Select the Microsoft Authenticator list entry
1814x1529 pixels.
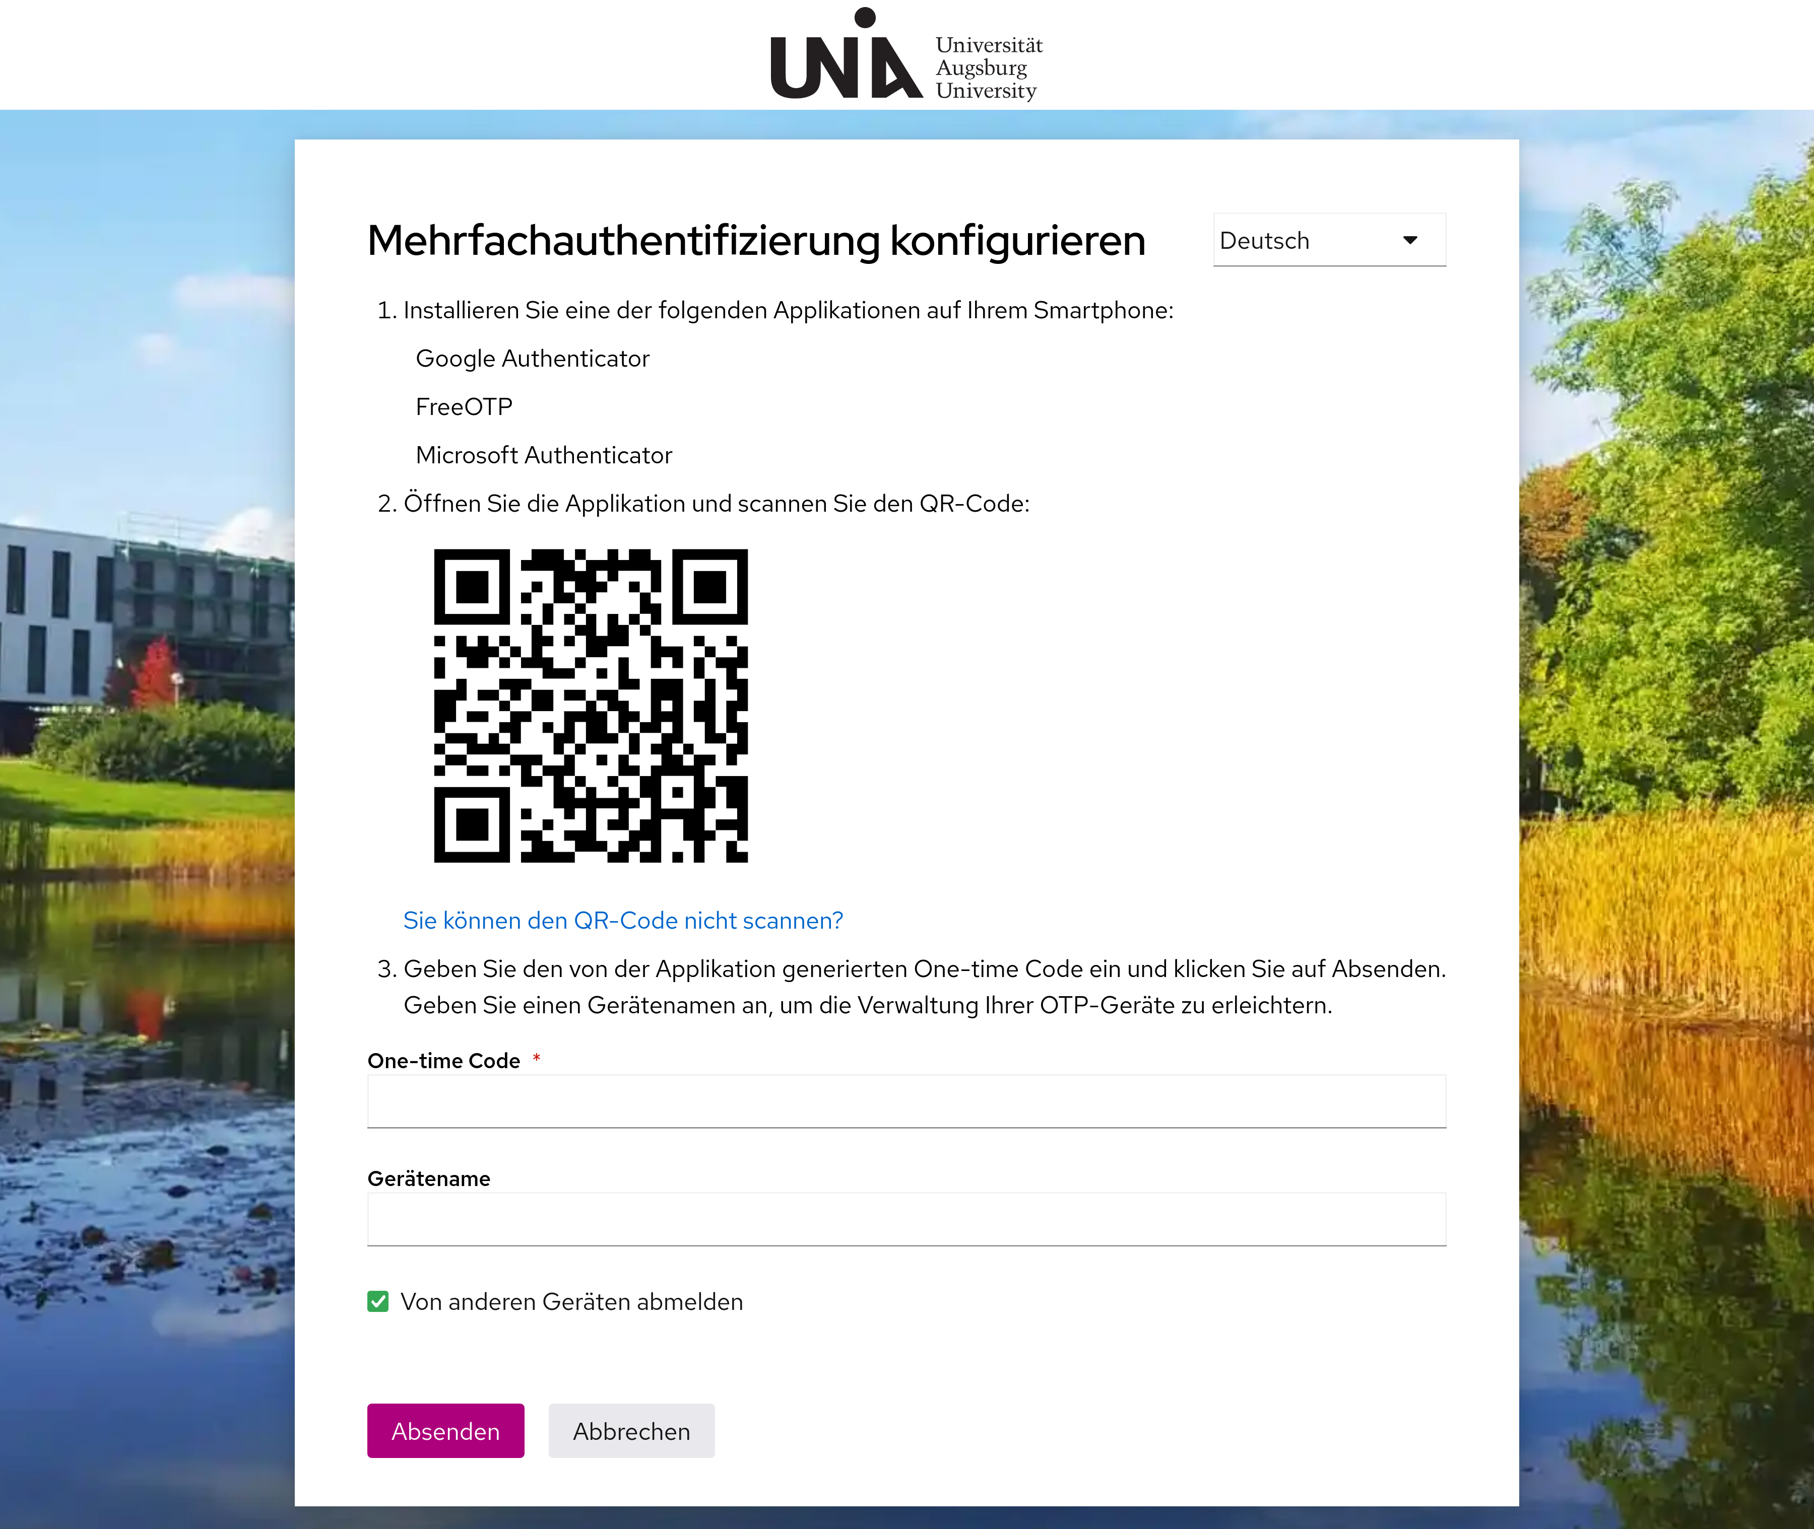point(544,455)
